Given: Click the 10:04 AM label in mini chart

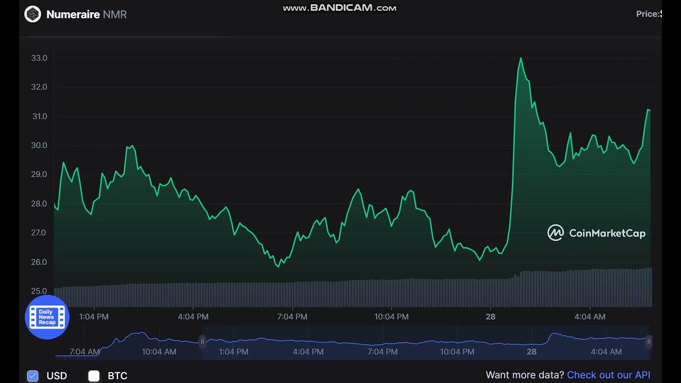Looking at the screenshot, I should (159, 352).
